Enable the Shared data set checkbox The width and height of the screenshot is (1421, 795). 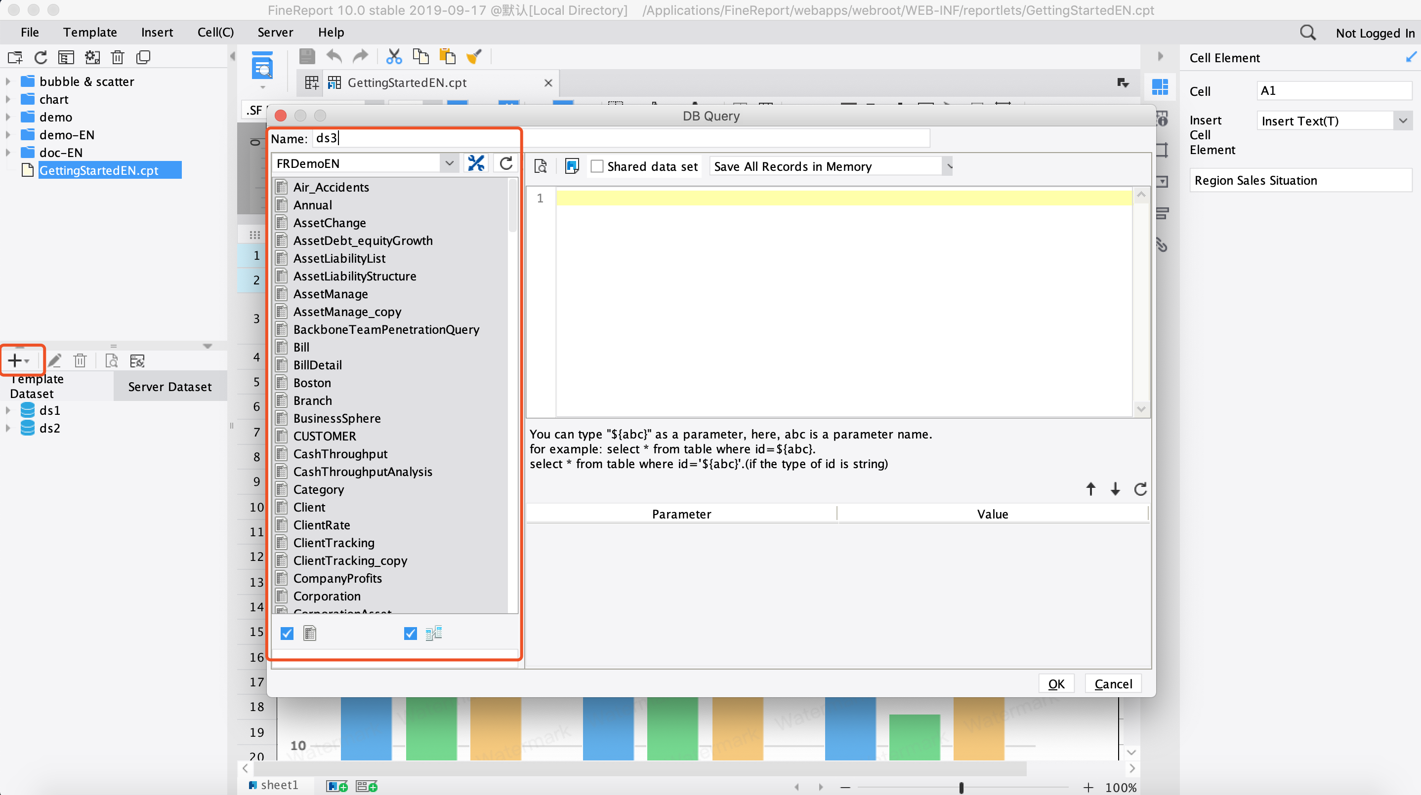[597, 166]
